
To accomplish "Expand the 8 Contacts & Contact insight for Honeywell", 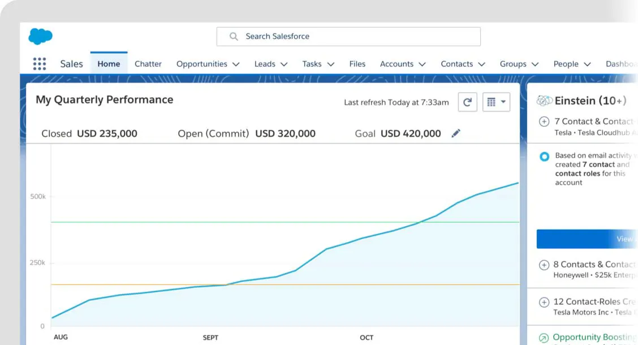I will coord(544,265).
